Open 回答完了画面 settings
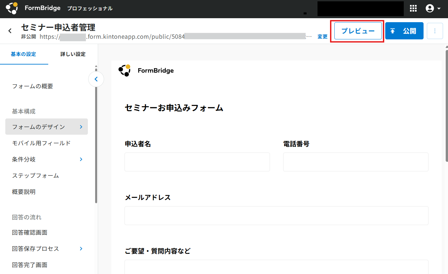This screenshot has width=448, height=274. pos(30,265)
